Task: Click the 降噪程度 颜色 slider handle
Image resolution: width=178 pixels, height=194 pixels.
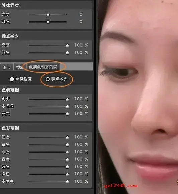Action: pyautogui.click(x=48, y=22)
